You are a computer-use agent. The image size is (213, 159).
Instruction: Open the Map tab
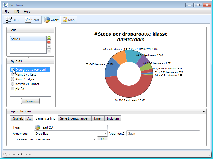pyautogui.click(x=69, y=20)
